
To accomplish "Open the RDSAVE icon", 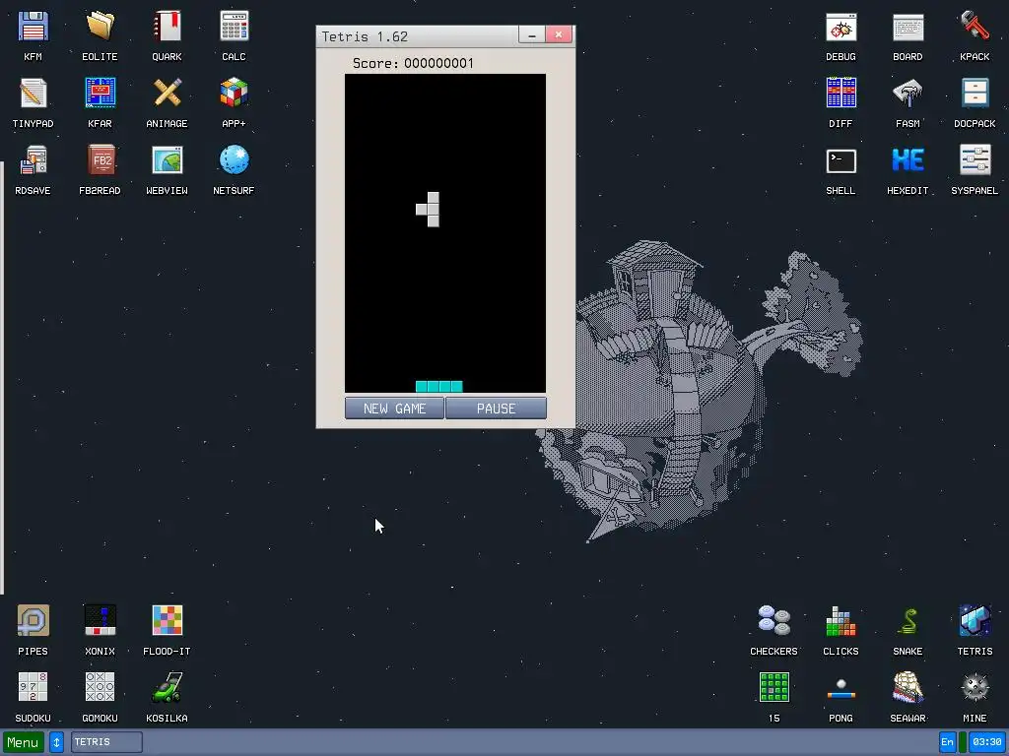I will 33,160.
